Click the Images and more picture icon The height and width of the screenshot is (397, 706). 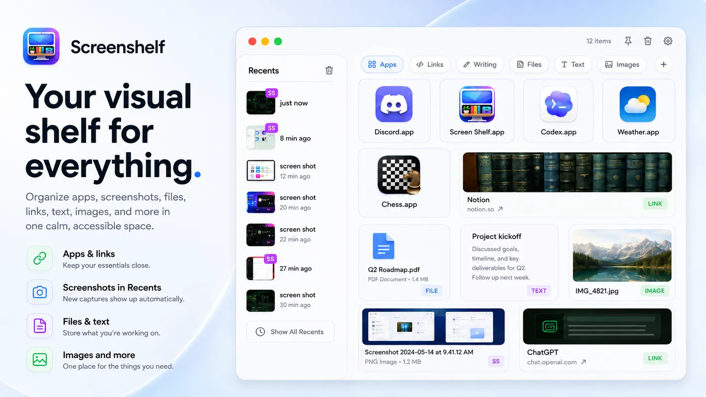(x=40, y=359)
